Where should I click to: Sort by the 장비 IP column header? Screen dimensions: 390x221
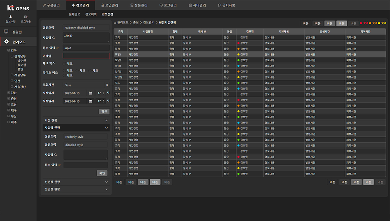[202, 32]
